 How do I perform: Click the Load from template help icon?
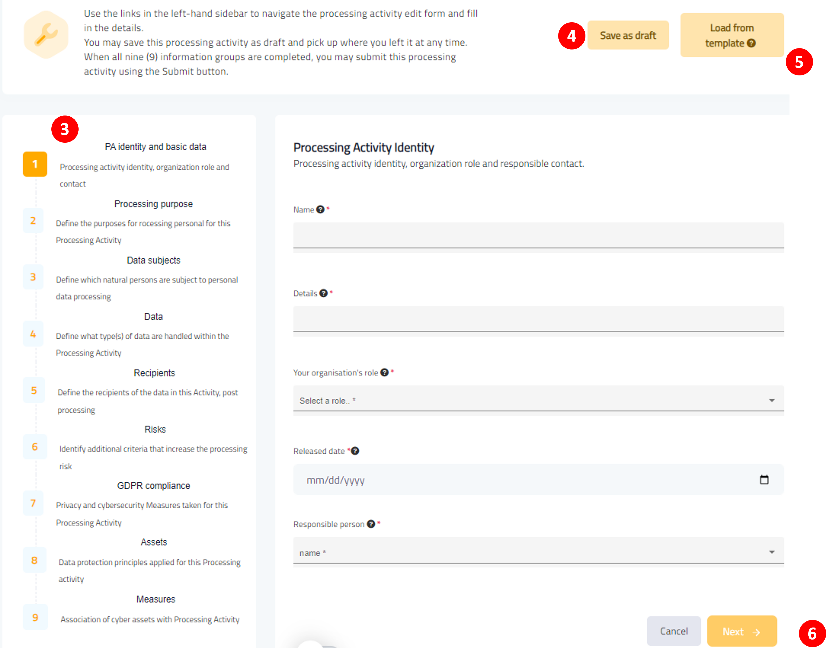[x=752, y=43]
